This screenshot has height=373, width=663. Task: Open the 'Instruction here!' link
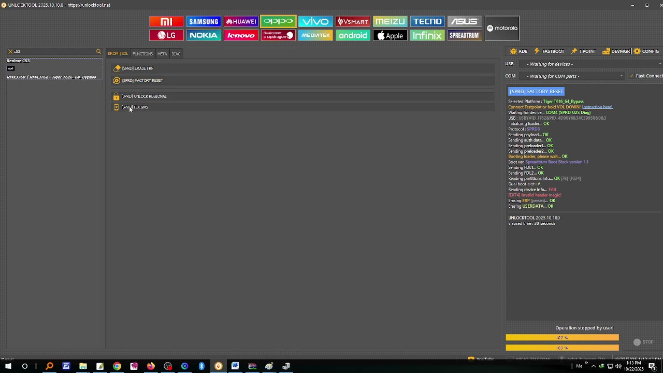597,107
